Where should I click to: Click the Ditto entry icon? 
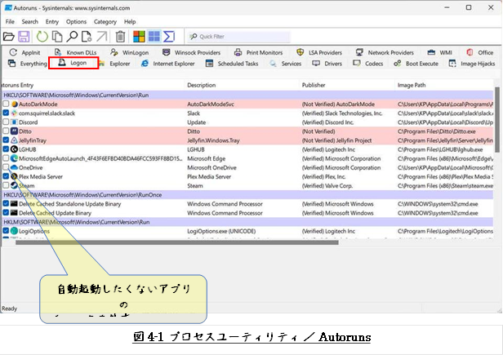[x=15, y=131]
